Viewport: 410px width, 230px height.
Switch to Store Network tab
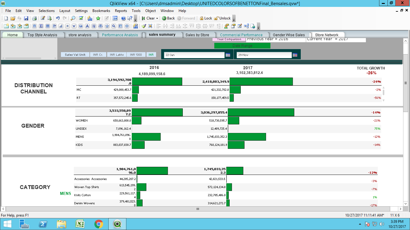327,35
